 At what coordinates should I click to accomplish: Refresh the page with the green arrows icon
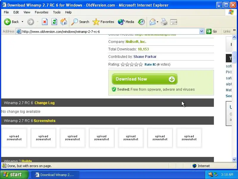54,22
